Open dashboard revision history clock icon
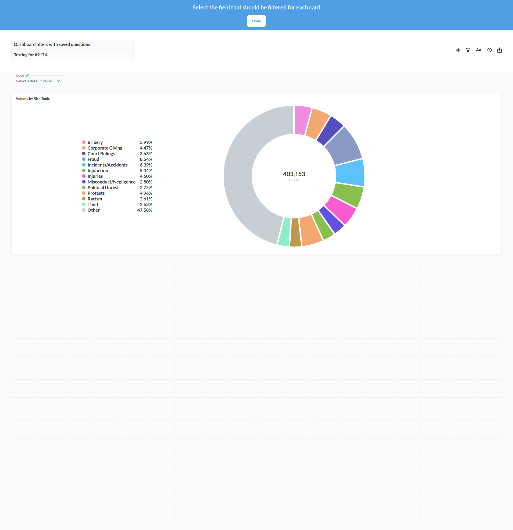 pos(489,50)
